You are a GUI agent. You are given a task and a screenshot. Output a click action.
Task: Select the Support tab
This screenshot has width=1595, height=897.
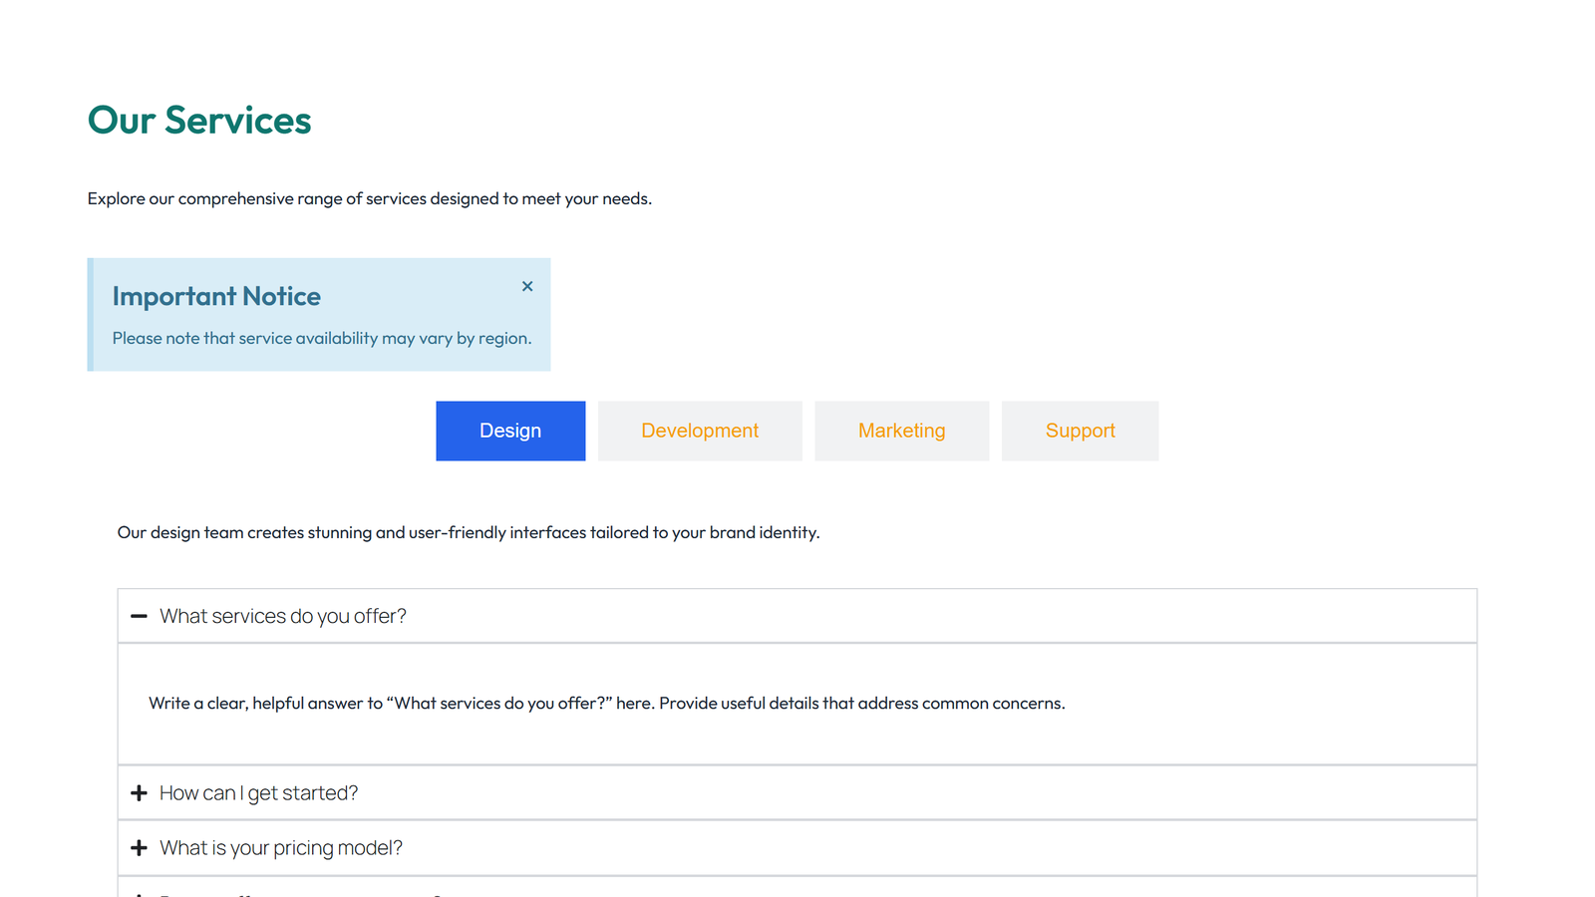point(1080,431)
